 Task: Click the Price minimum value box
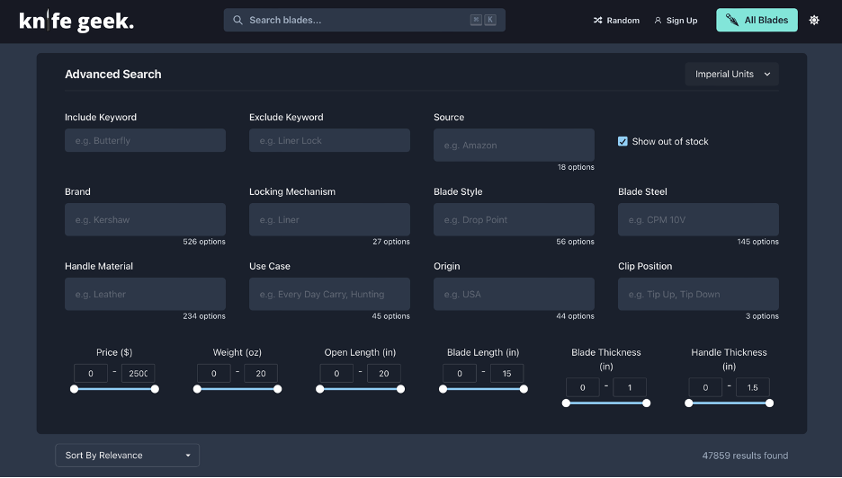point(91,374)
